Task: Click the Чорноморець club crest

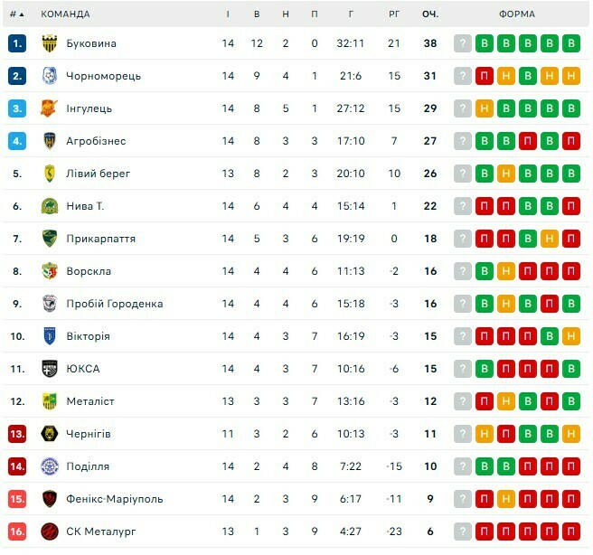Action: [x=50, y=76]
